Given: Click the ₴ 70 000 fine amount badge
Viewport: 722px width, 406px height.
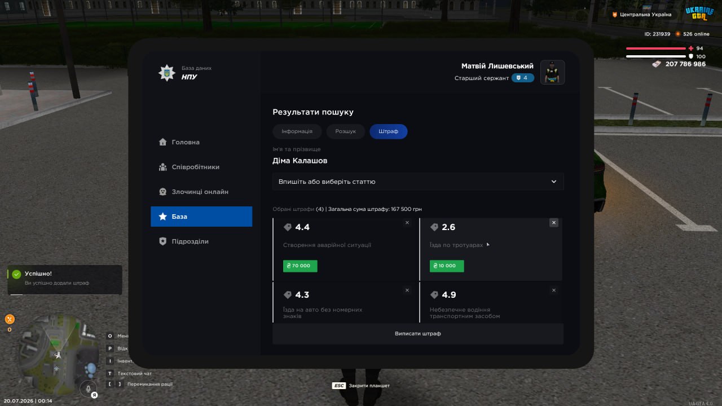Looking at the screenshot, I should pos(300,266).
